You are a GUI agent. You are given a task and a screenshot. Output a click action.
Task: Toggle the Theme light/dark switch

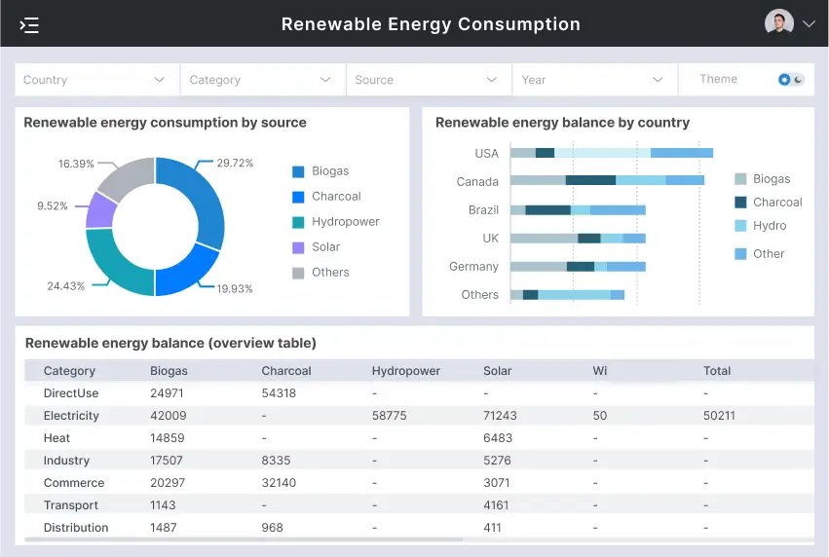tap(791, 80)
